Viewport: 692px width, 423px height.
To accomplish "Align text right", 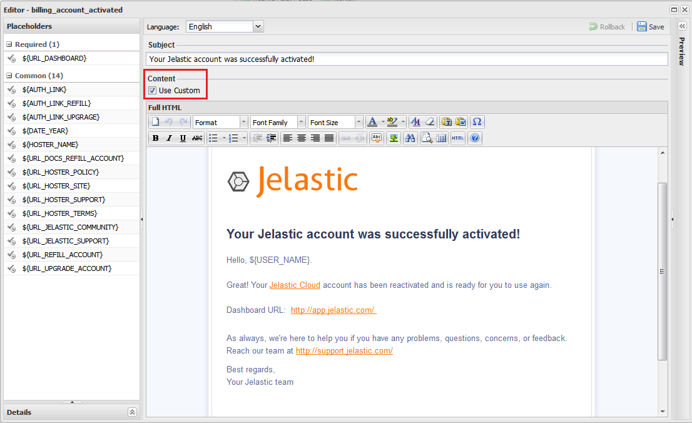I will pos(315,138).
